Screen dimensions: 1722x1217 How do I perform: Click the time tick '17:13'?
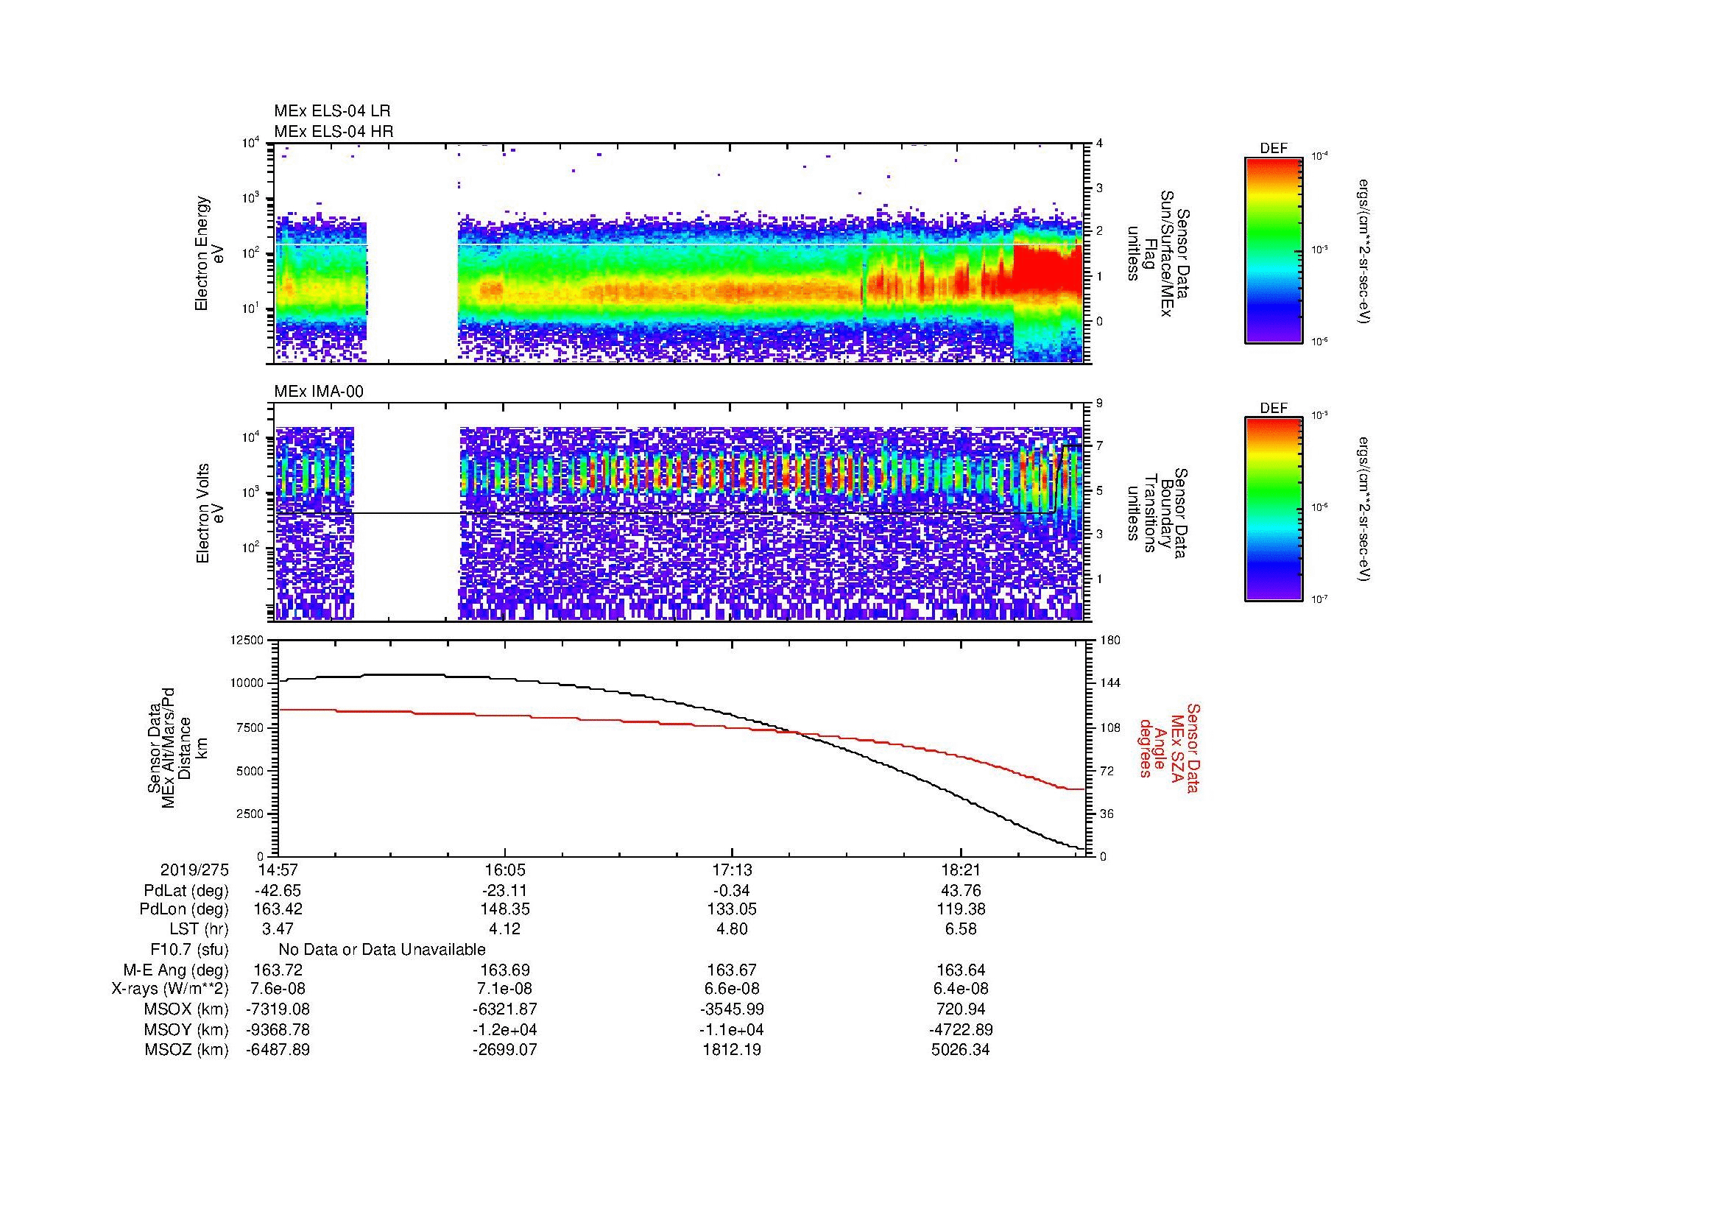(x=732, y=870)
